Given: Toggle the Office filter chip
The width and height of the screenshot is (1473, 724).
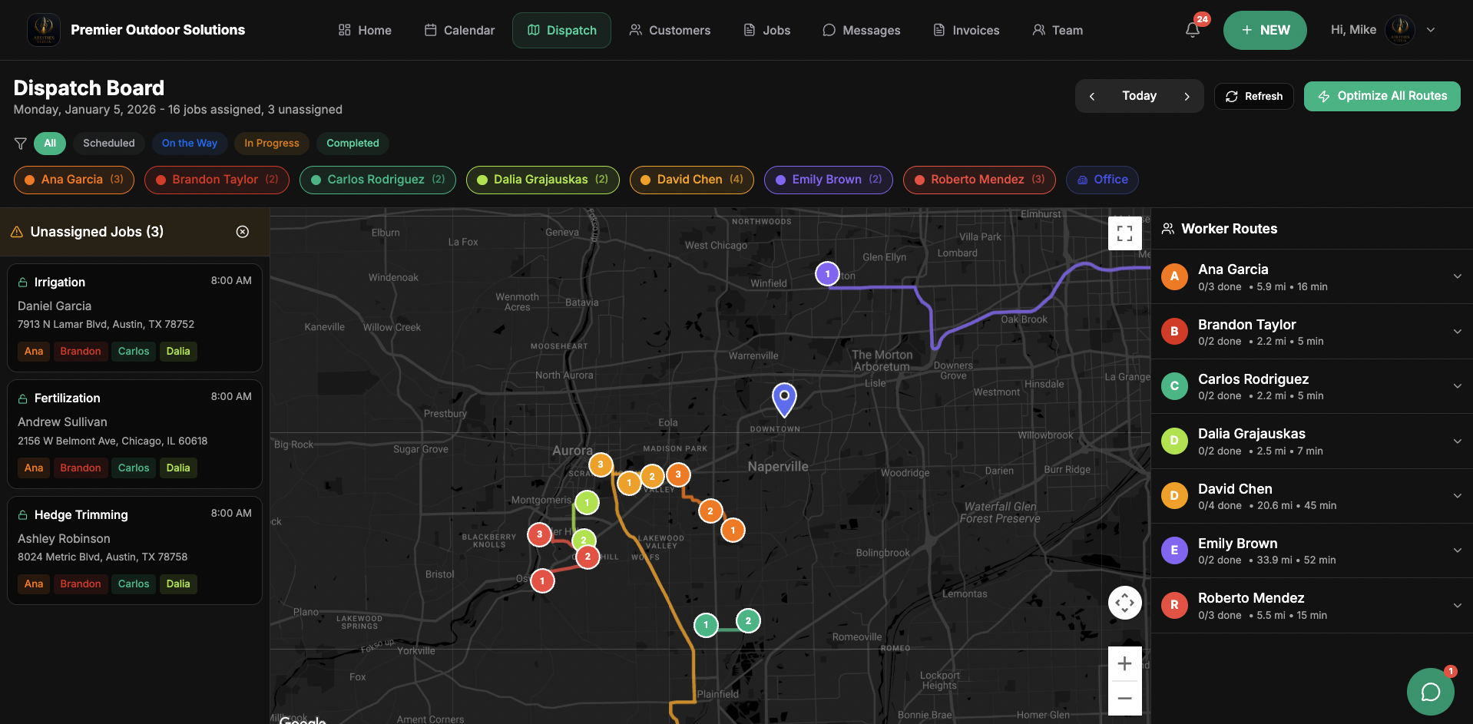Looking at the screenshot, I should pos(1102,180).
